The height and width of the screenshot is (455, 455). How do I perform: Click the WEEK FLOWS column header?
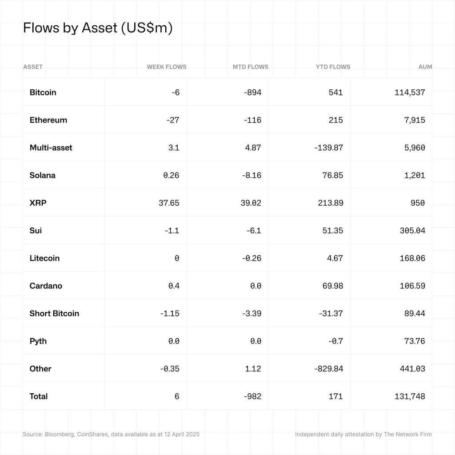tap(167, 67)
